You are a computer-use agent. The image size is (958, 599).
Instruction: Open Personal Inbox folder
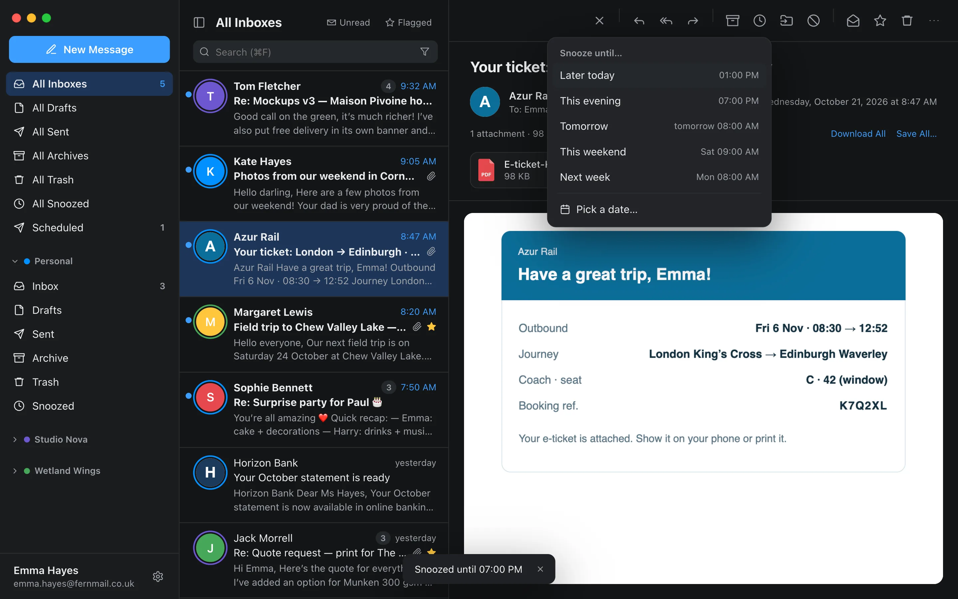pyautogui.click(x=89, y=286)
